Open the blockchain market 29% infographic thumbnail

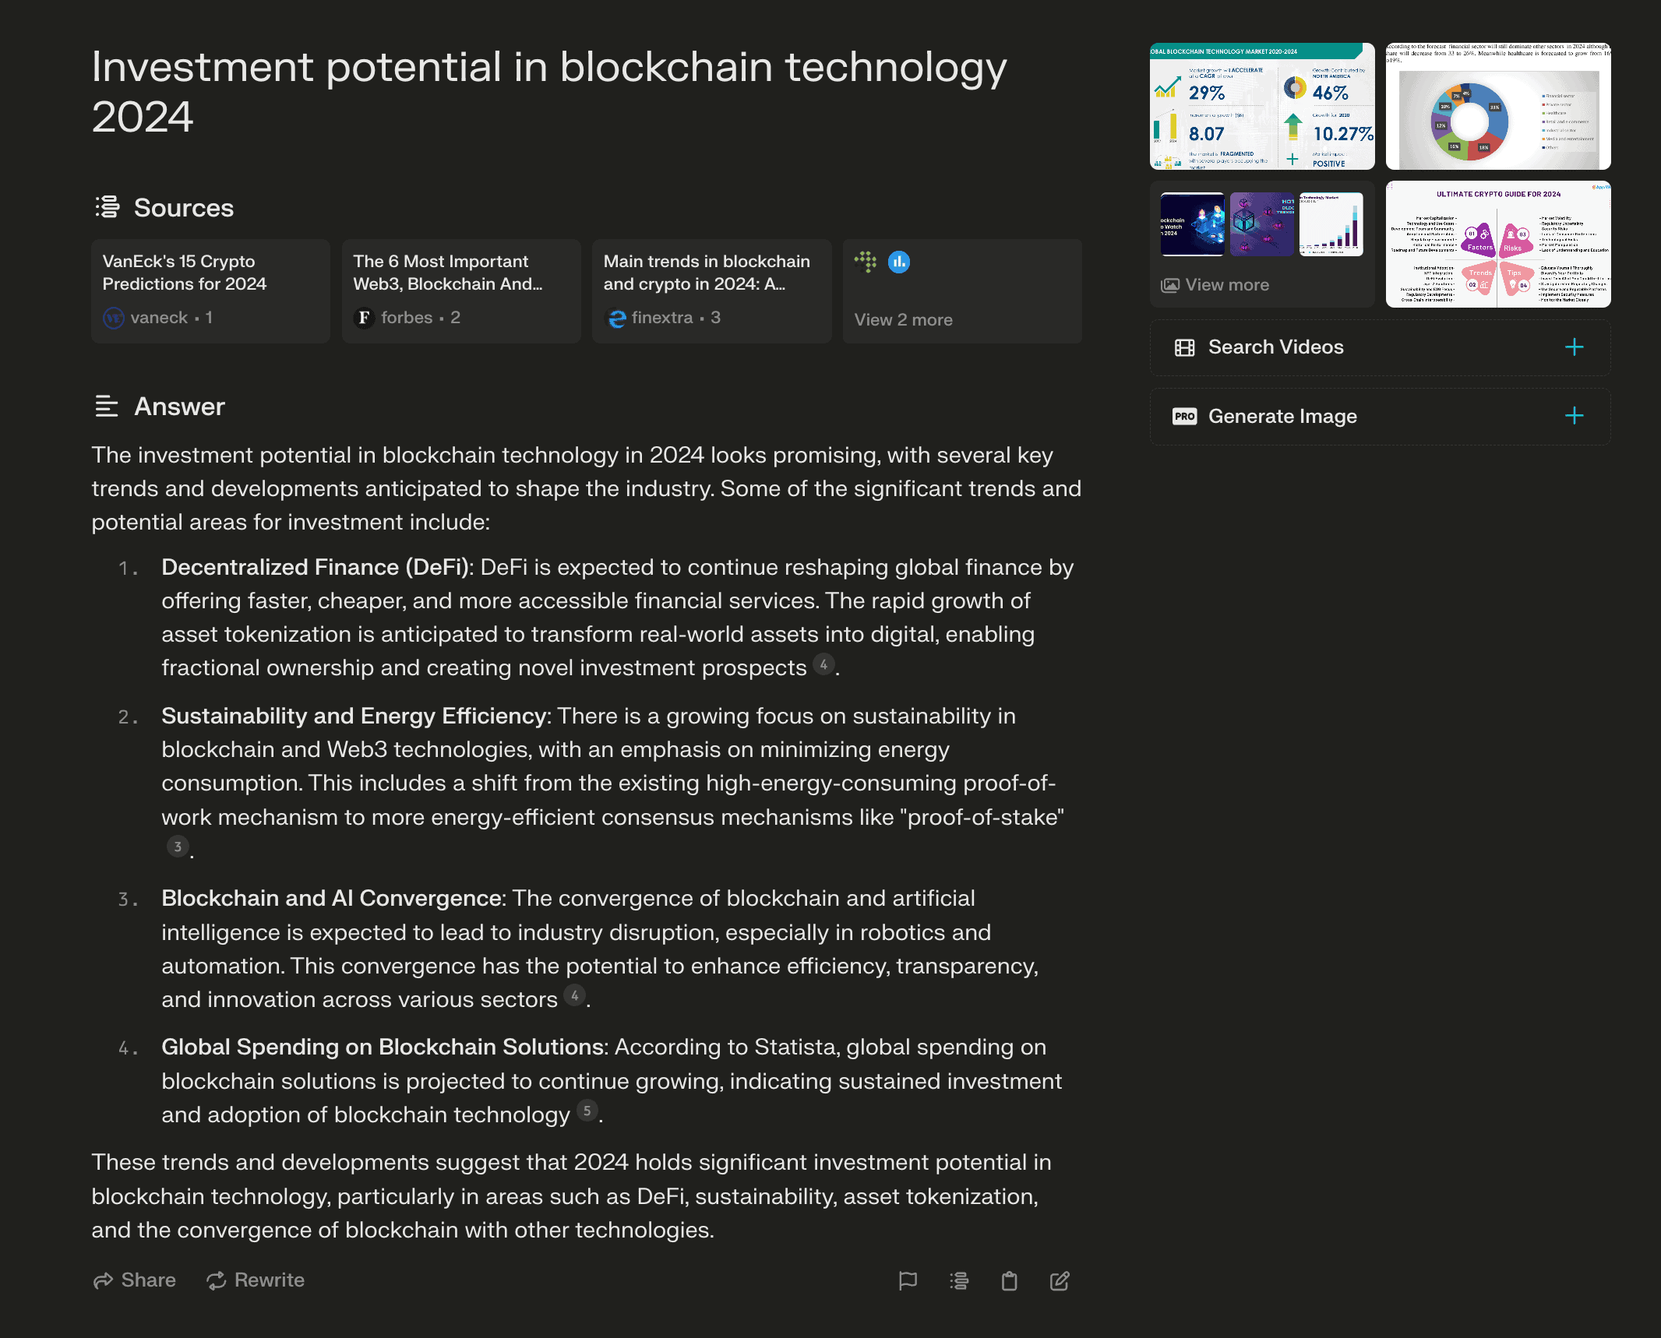1262,106
